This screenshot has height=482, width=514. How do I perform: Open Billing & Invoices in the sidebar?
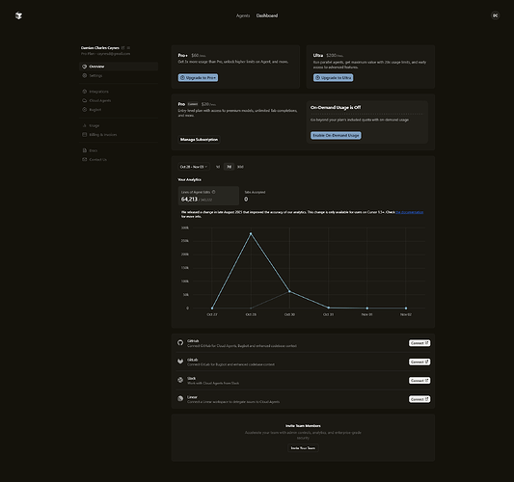(119, 135)
